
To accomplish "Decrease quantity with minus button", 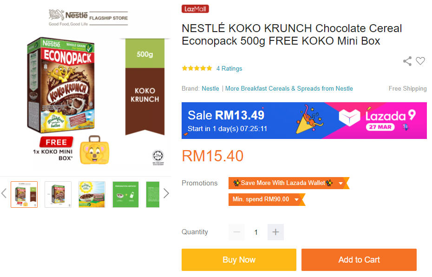I will click(236, 232).
